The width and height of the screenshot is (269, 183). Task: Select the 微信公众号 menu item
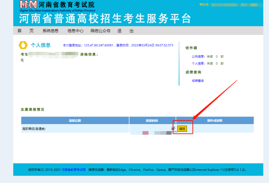(100, 31)
